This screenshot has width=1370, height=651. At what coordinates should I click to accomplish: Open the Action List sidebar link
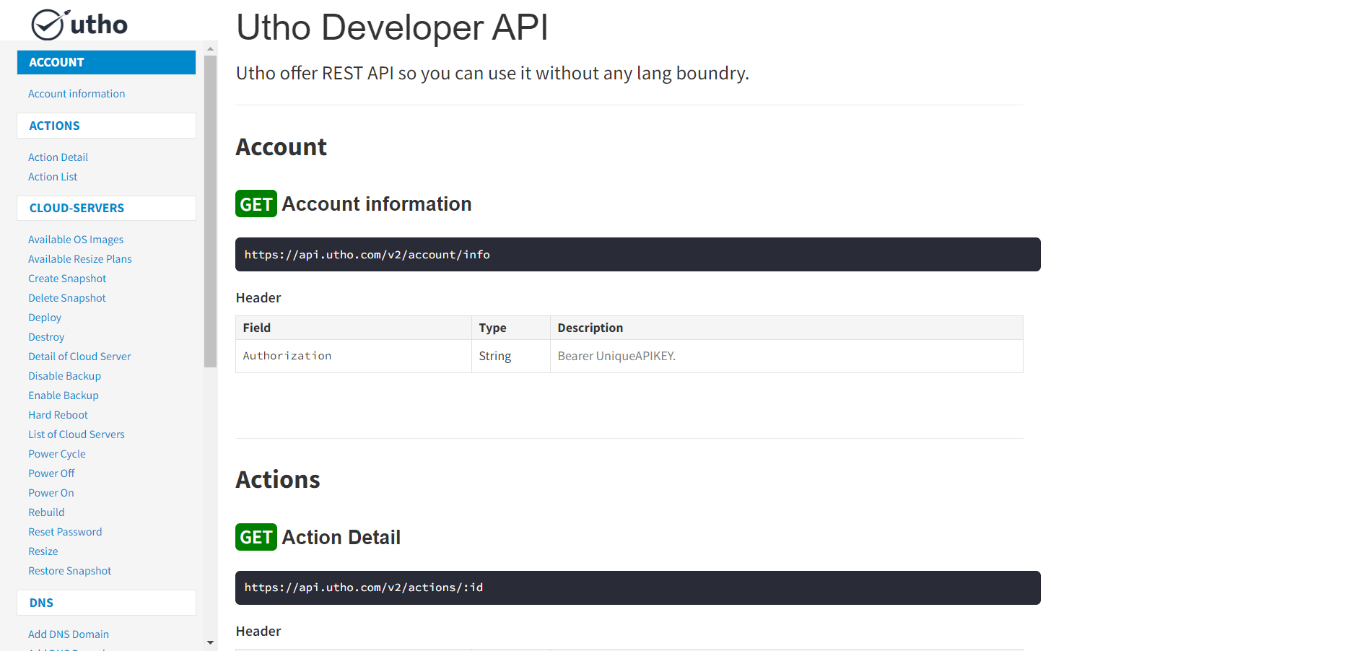53,177
